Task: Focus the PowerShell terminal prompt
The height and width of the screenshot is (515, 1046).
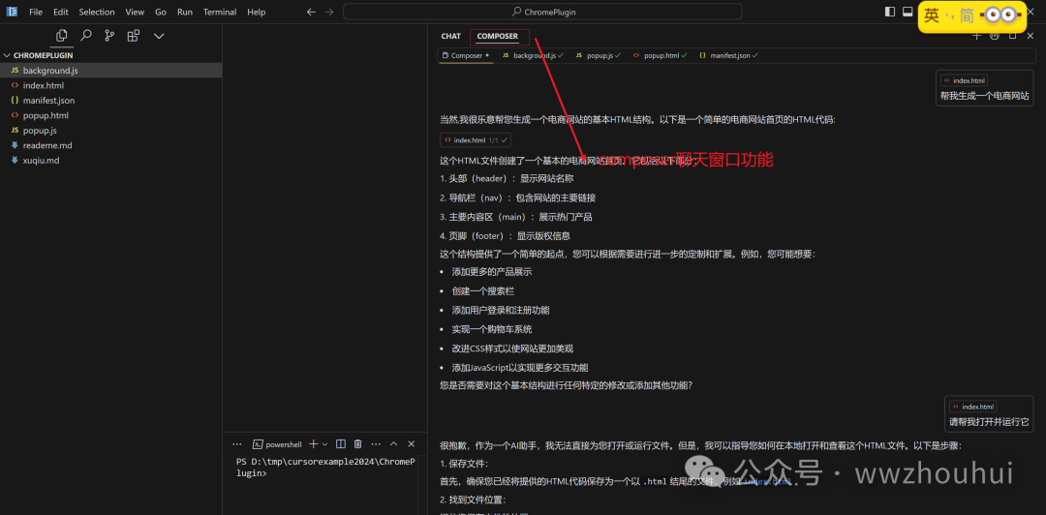Action: [x=325, y=468]
